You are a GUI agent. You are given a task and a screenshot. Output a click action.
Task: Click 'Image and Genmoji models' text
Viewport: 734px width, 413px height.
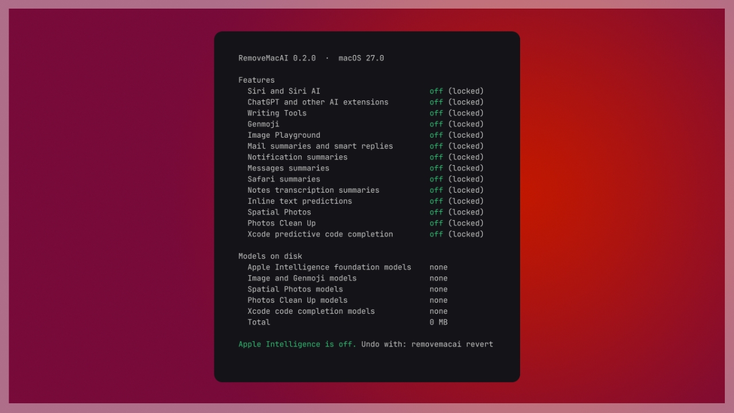[x=302, y=278]
